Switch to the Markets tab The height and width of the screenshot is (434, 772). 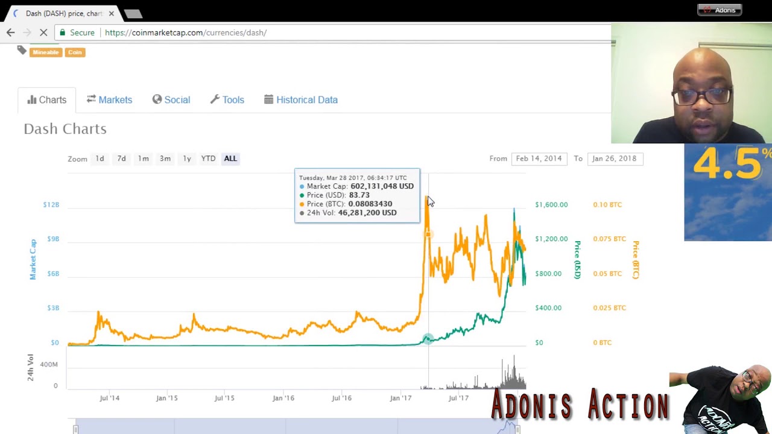point(109,100)
